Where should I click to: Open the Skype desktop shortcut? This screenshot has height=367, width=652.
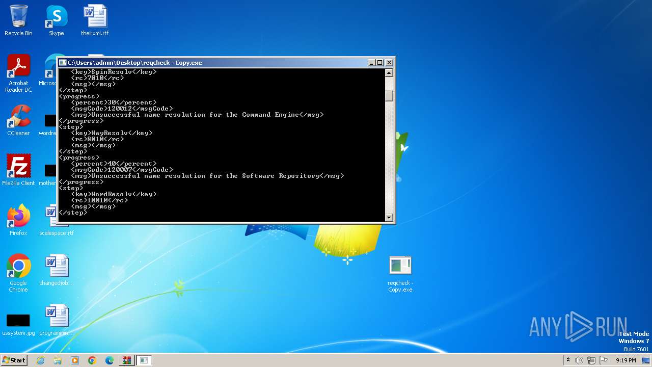56,20
